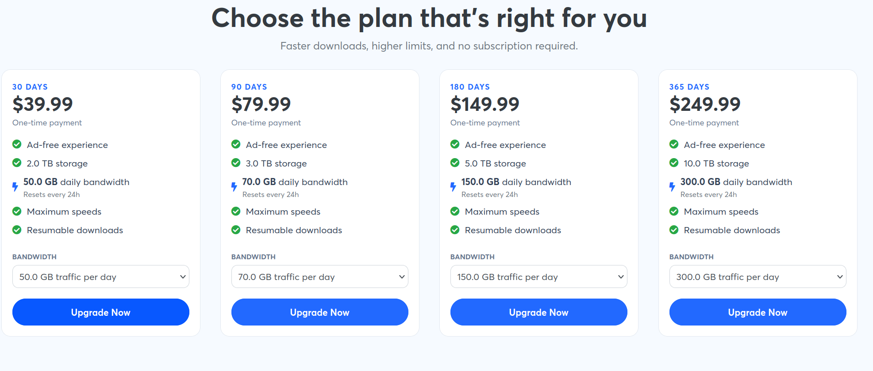This screenshot has height=371, width=873.
Task: Click the checkmark next to 3.0 TB storage
Action: click(235, 163)
